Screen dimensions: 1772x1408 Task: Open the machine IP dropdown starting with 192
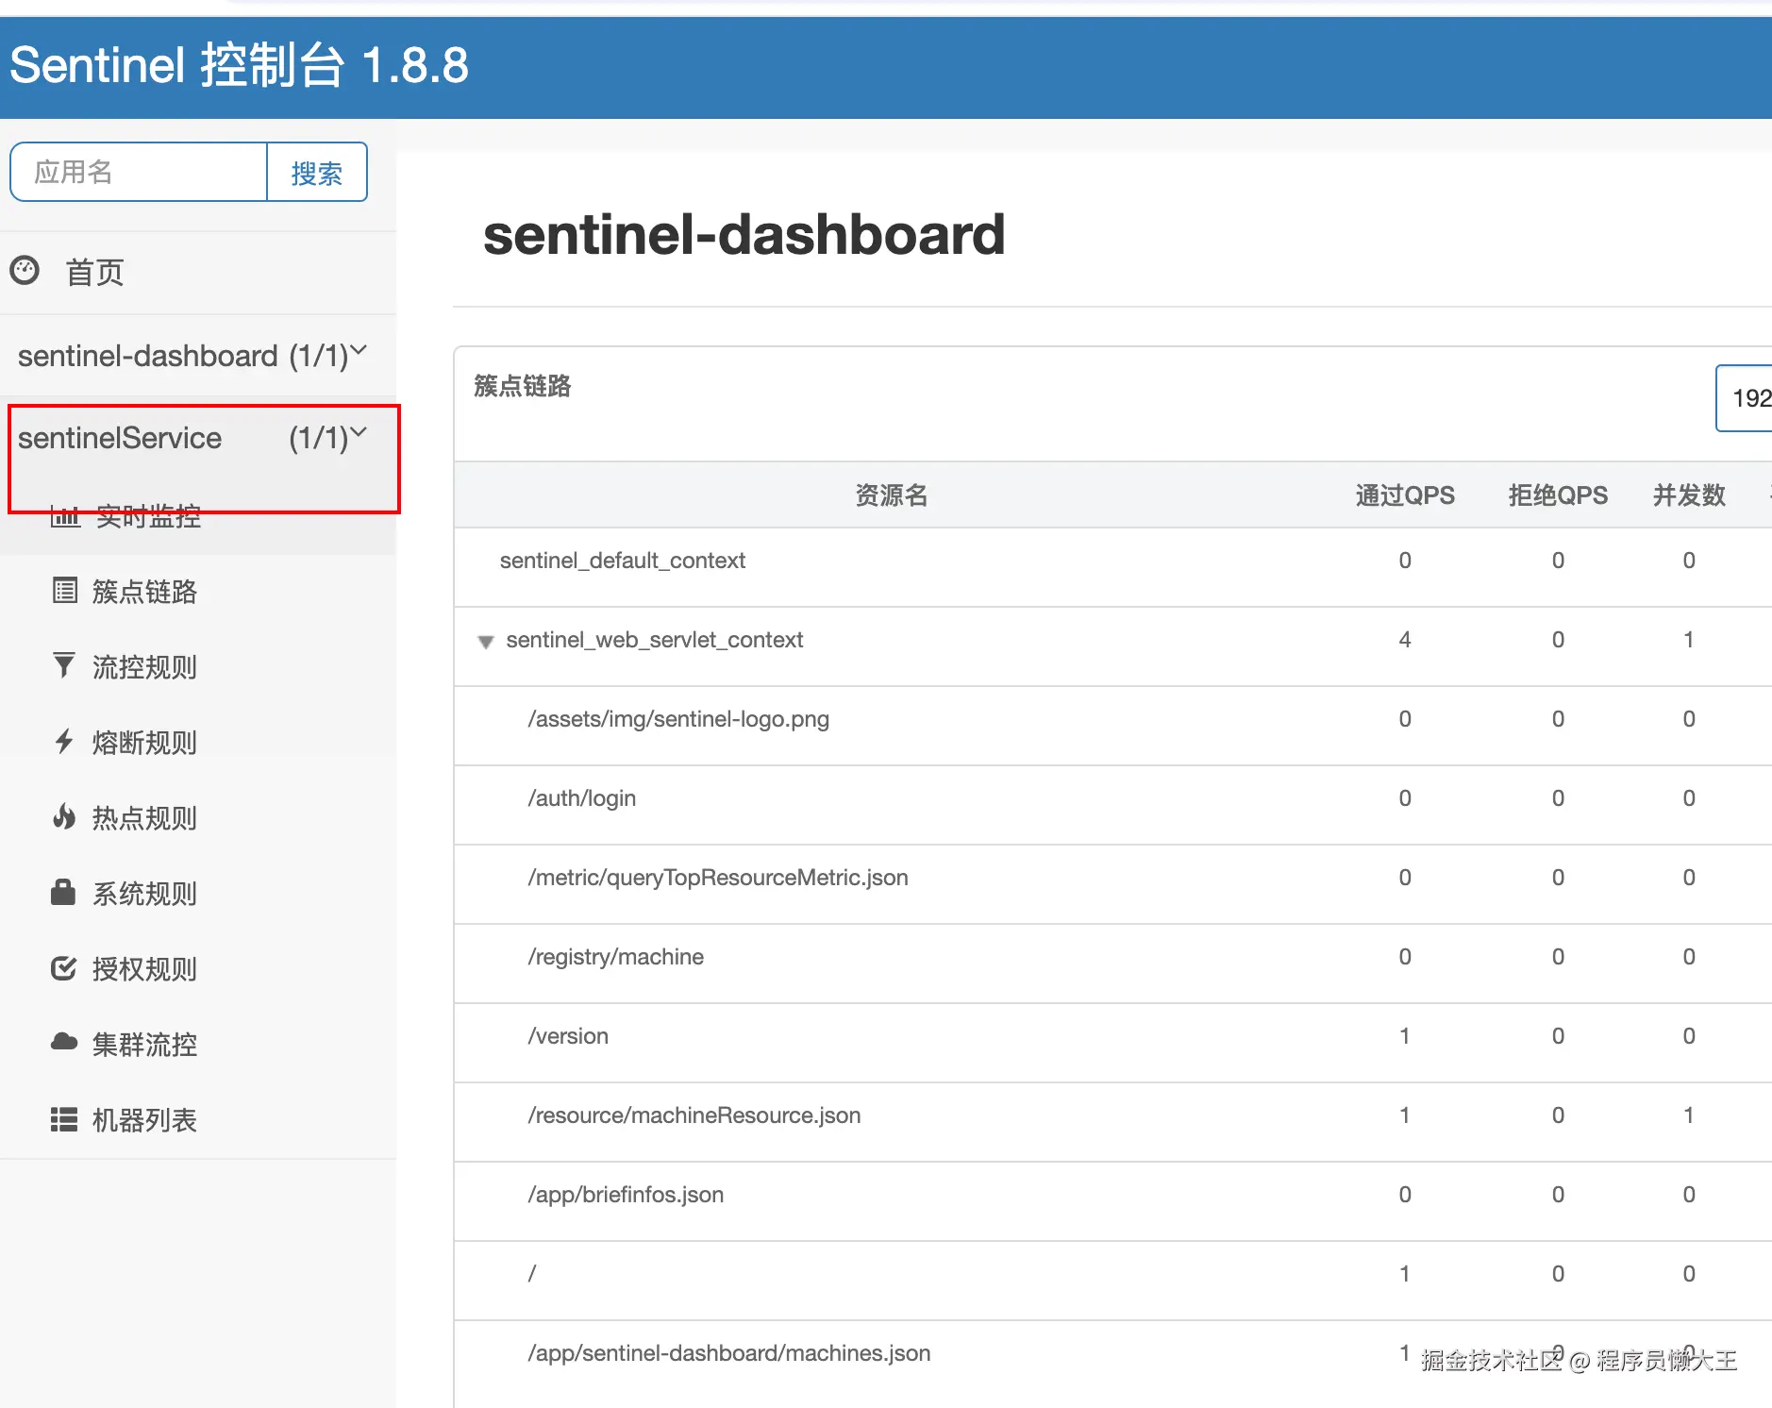click(1744, 398)
